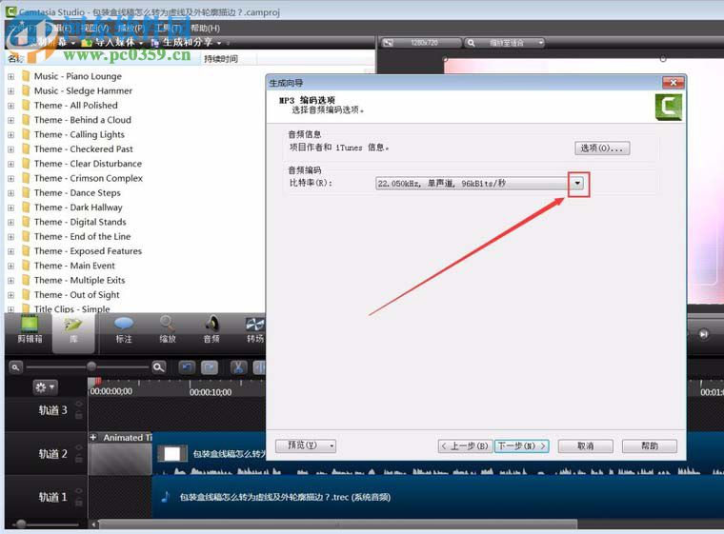724x534 pixels.
Task: Open the Transitions (转场) tool
Action: [x=255, y=330]
